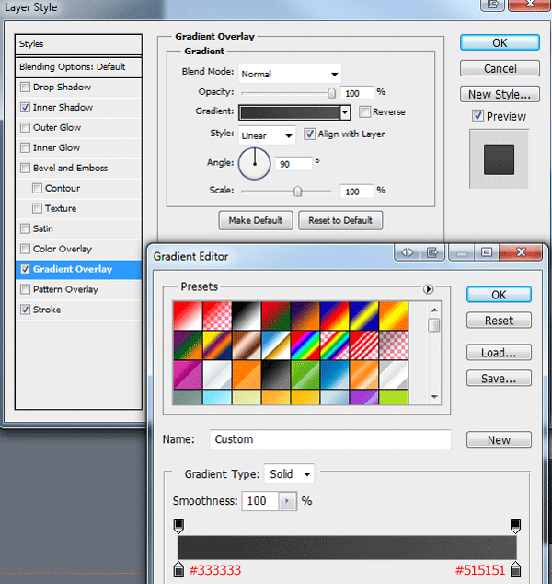This screenshot has height=584, width=552.
Task: Select the blue yellow blue gradient preset
Action: pos(363,316)
